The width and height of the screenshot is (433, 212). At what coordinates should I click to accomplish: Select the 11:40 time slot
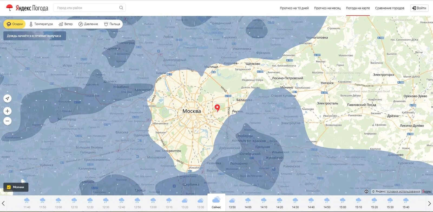click(x=27, y=203)
